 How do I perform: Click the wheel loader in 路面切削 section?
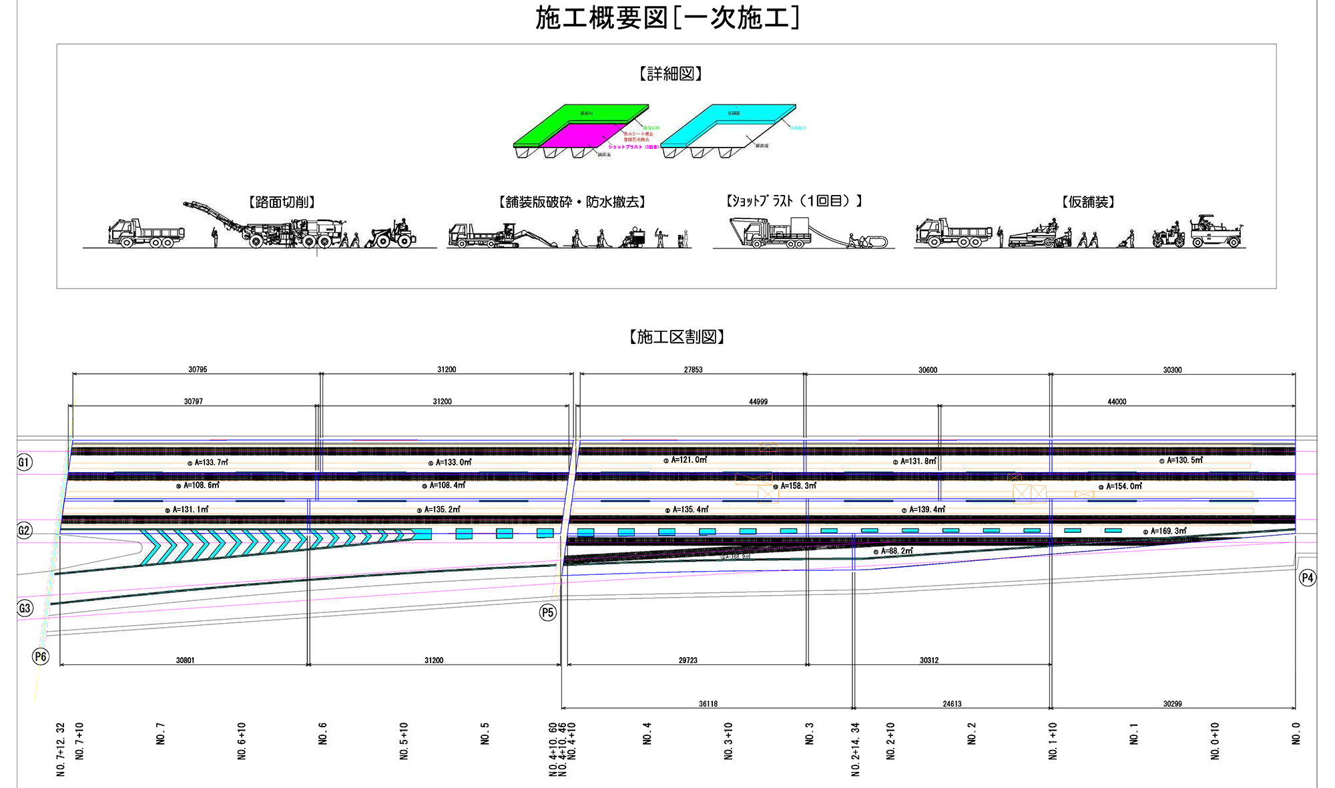394,234
